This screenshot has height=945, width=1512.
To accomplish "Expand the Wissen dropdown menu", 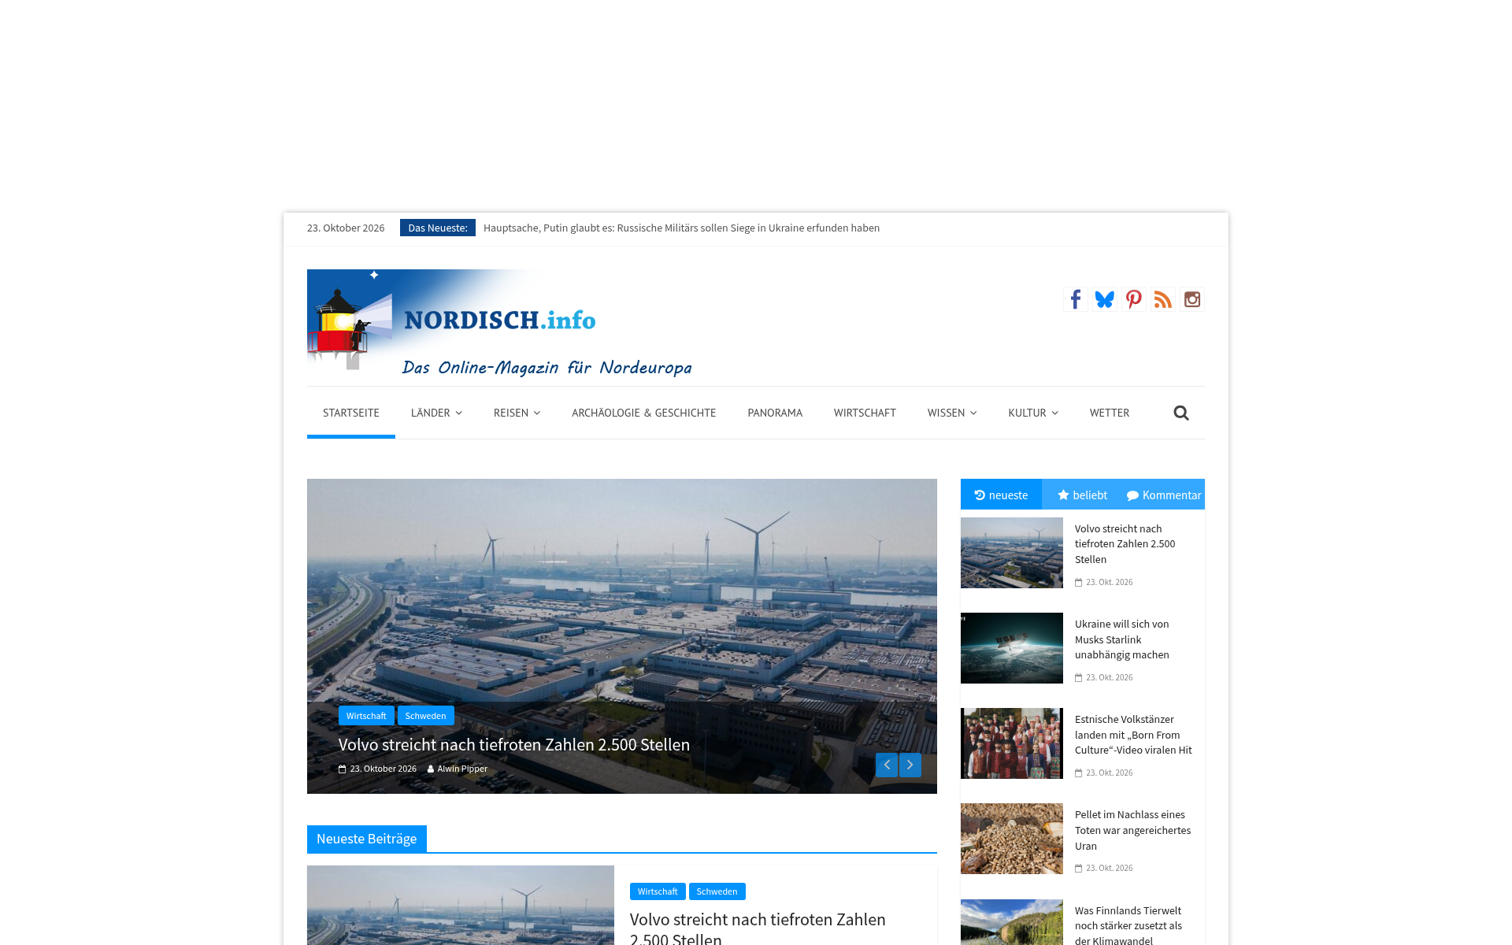I will click(952, 413).
